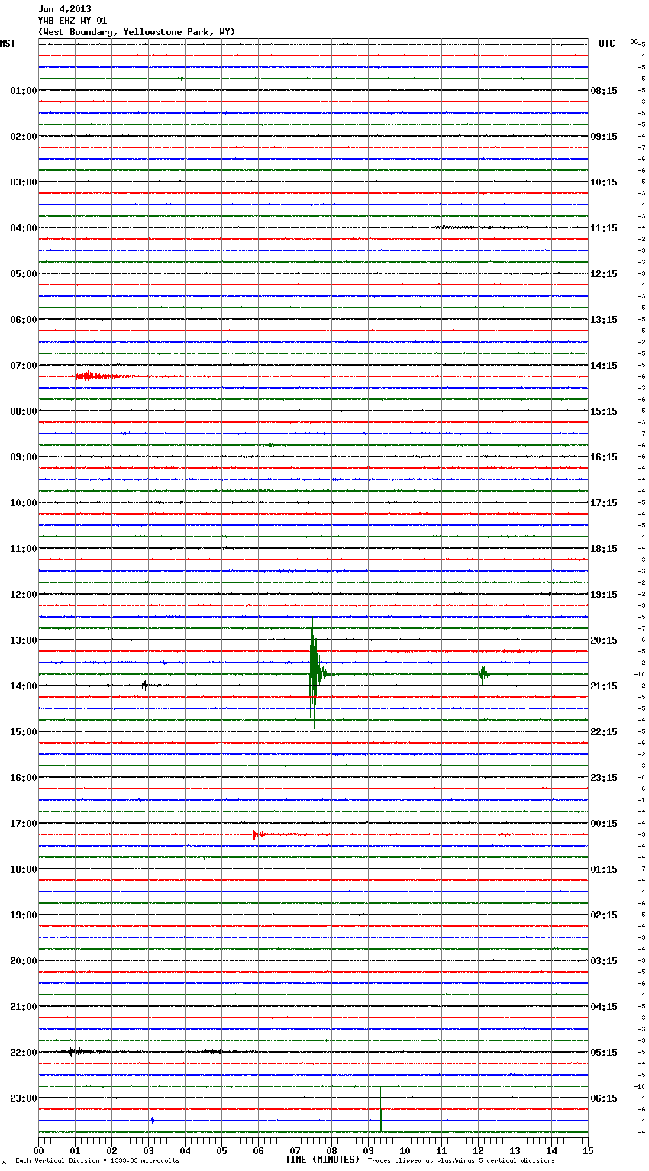Click the black noise burst at start of 22:00 trace
This screenshot has height=1171, width=649.
point(72,1052)
